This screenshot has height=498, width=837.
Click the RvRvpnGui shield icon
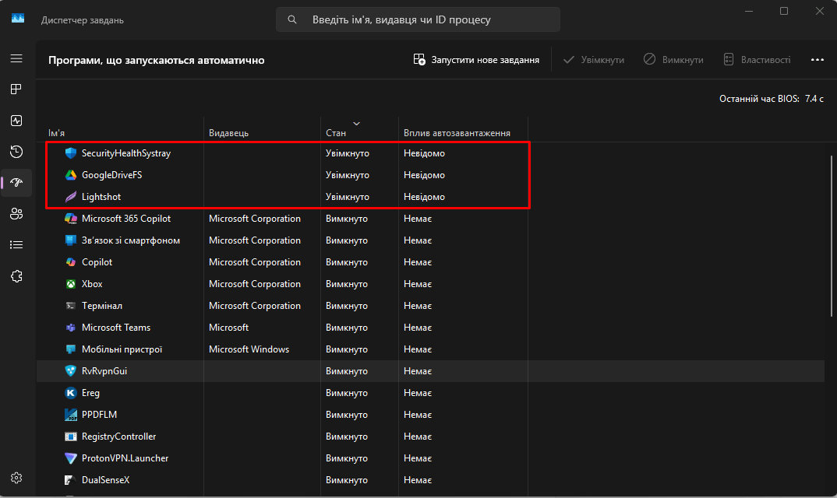(x=70, y=371)
